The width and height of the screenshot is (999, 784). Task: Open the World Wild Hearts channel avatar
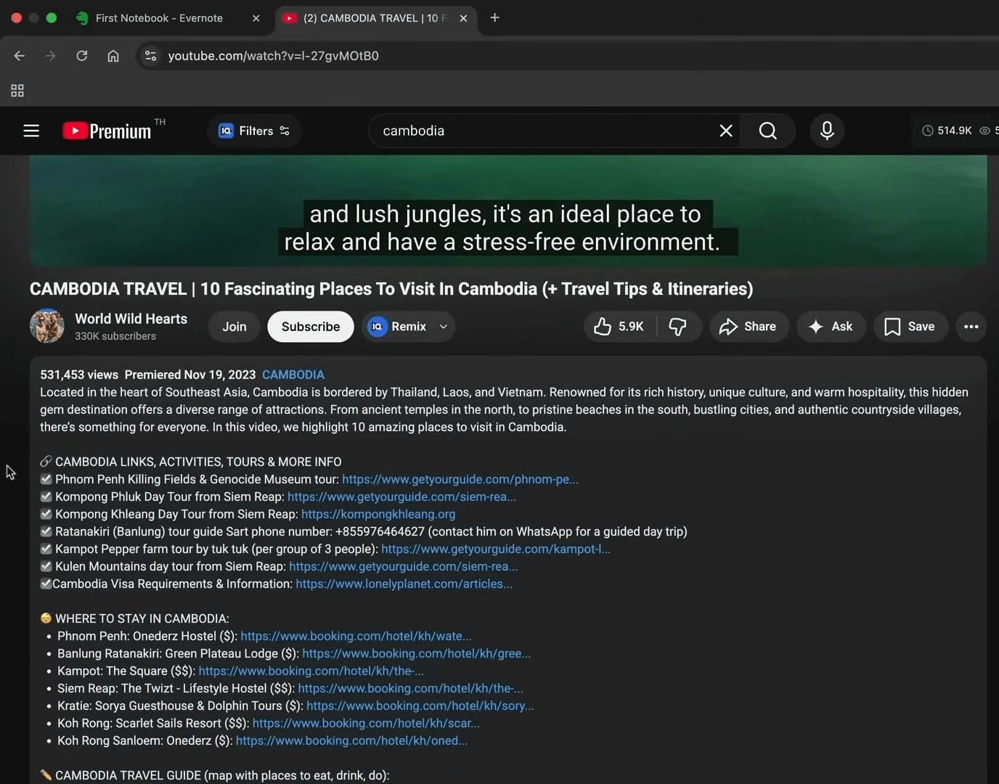[x=47, y=326]
